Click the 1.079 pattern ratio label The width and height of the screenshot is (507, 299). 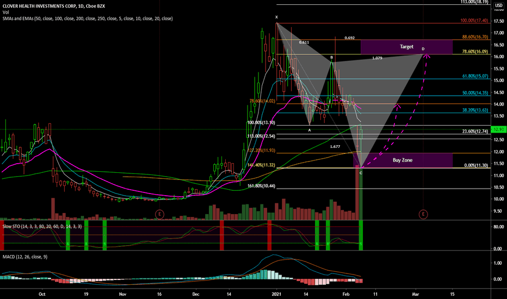tap(377, 58)
